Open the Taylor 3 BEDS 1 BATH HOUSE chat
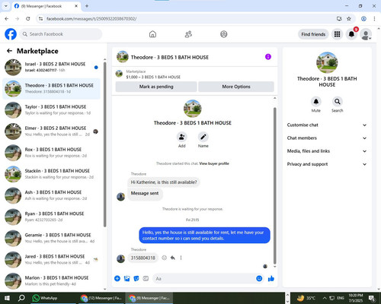Image resolution: width=381 pixels, height=304 pixels. [x=51, y=110]
